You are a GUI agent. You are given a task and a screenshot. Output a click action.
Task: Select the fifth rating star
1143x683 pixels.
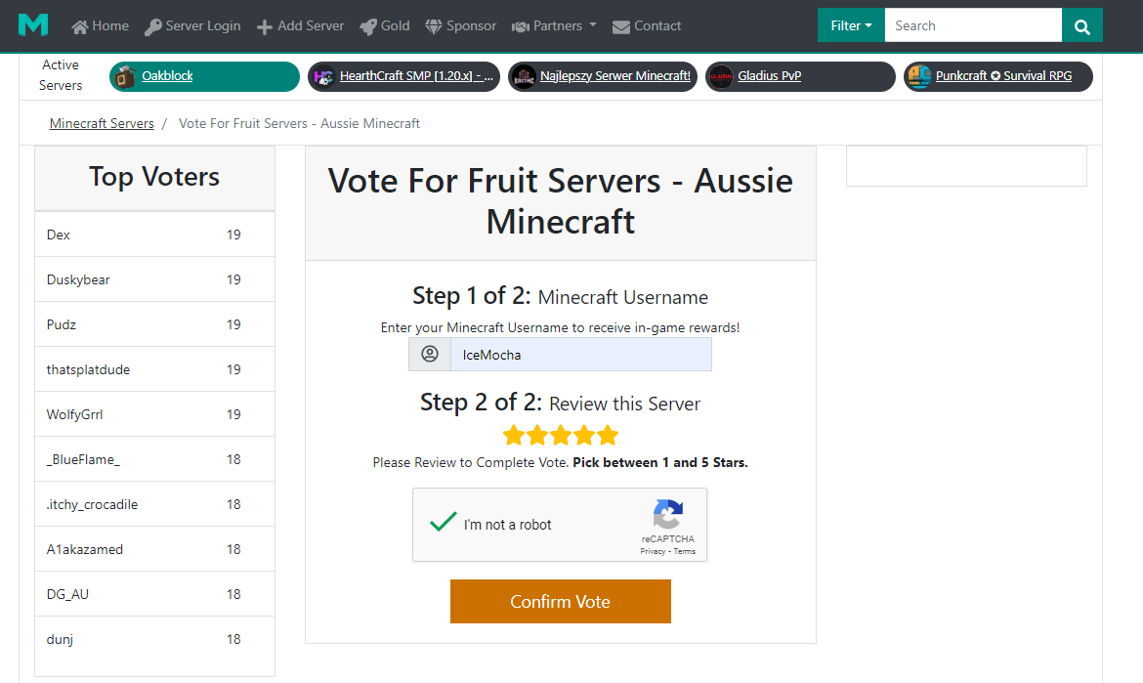pyautogui.click(x=608, y=435)
